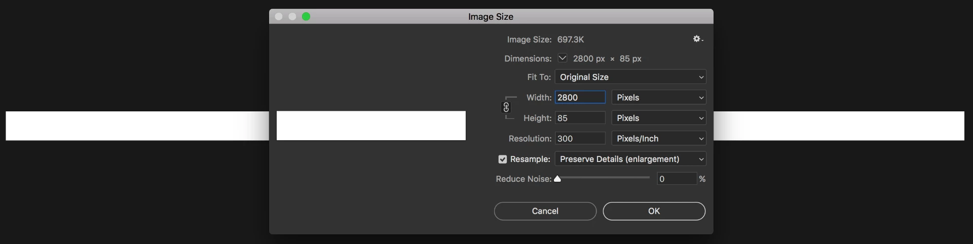Click the Height value field

tap(580, 118)
